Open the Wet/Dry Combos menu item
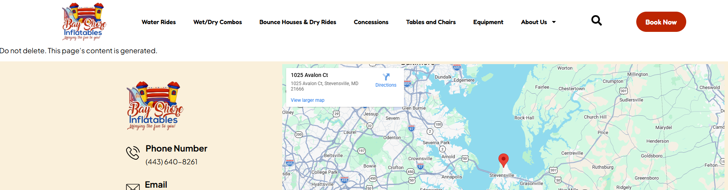Image resolution: width=728 pixels, height=190 pixels. pos(217,22)
